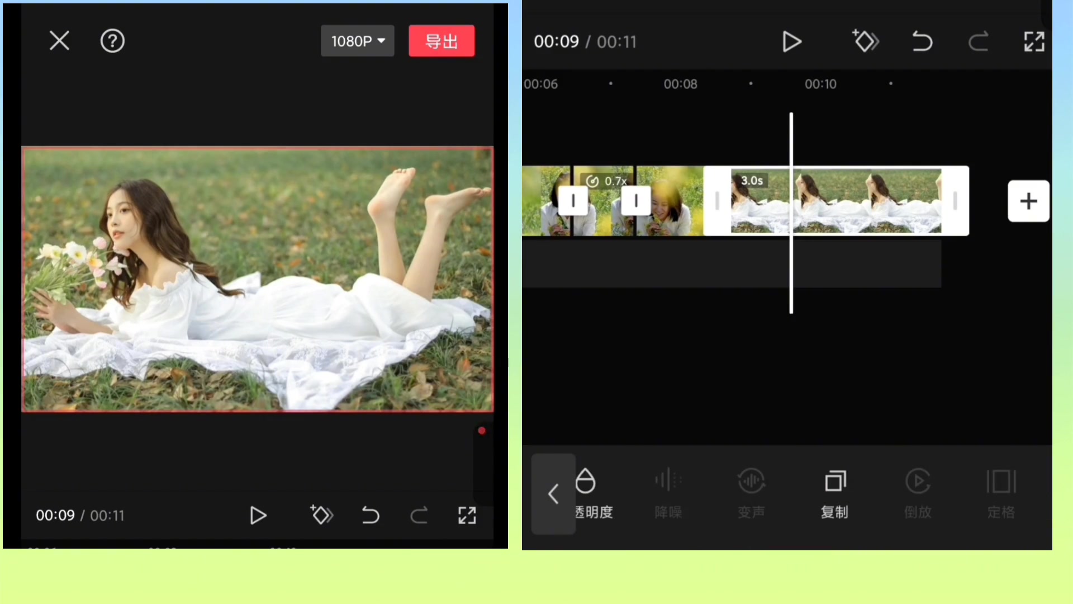The width and height of the screenshot is (1073, 604).
Task: Click the 导出 export button
Action: click(442, 41)
